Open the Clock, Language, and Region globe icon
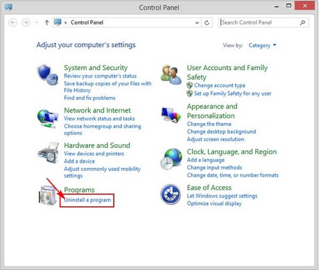This screenshot has width=319, height=270. pyautogui.click(x=171, y=159)
